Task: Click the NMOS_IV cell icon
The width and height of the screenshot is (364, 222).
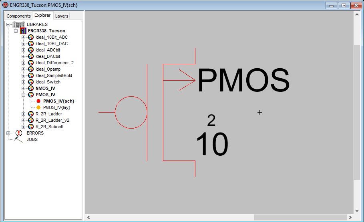Action: point(30,88)
